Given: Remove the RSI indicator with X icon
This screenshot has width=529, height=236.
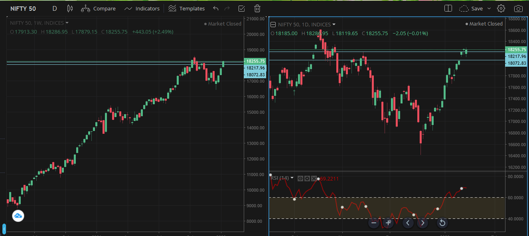Looking at the screenshot, I should coord(314,178).
